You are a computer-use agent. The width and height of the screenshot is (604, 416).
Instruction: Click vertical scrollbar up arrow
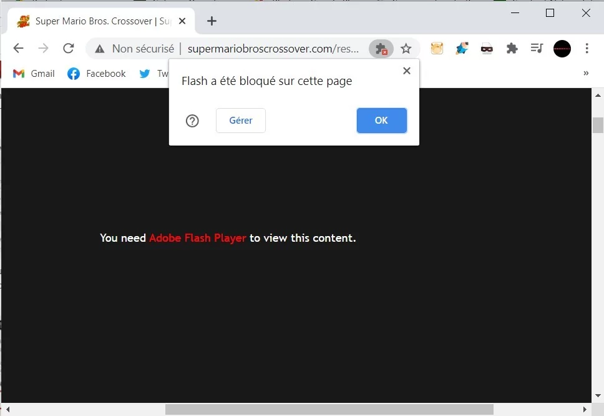[598, 95]
